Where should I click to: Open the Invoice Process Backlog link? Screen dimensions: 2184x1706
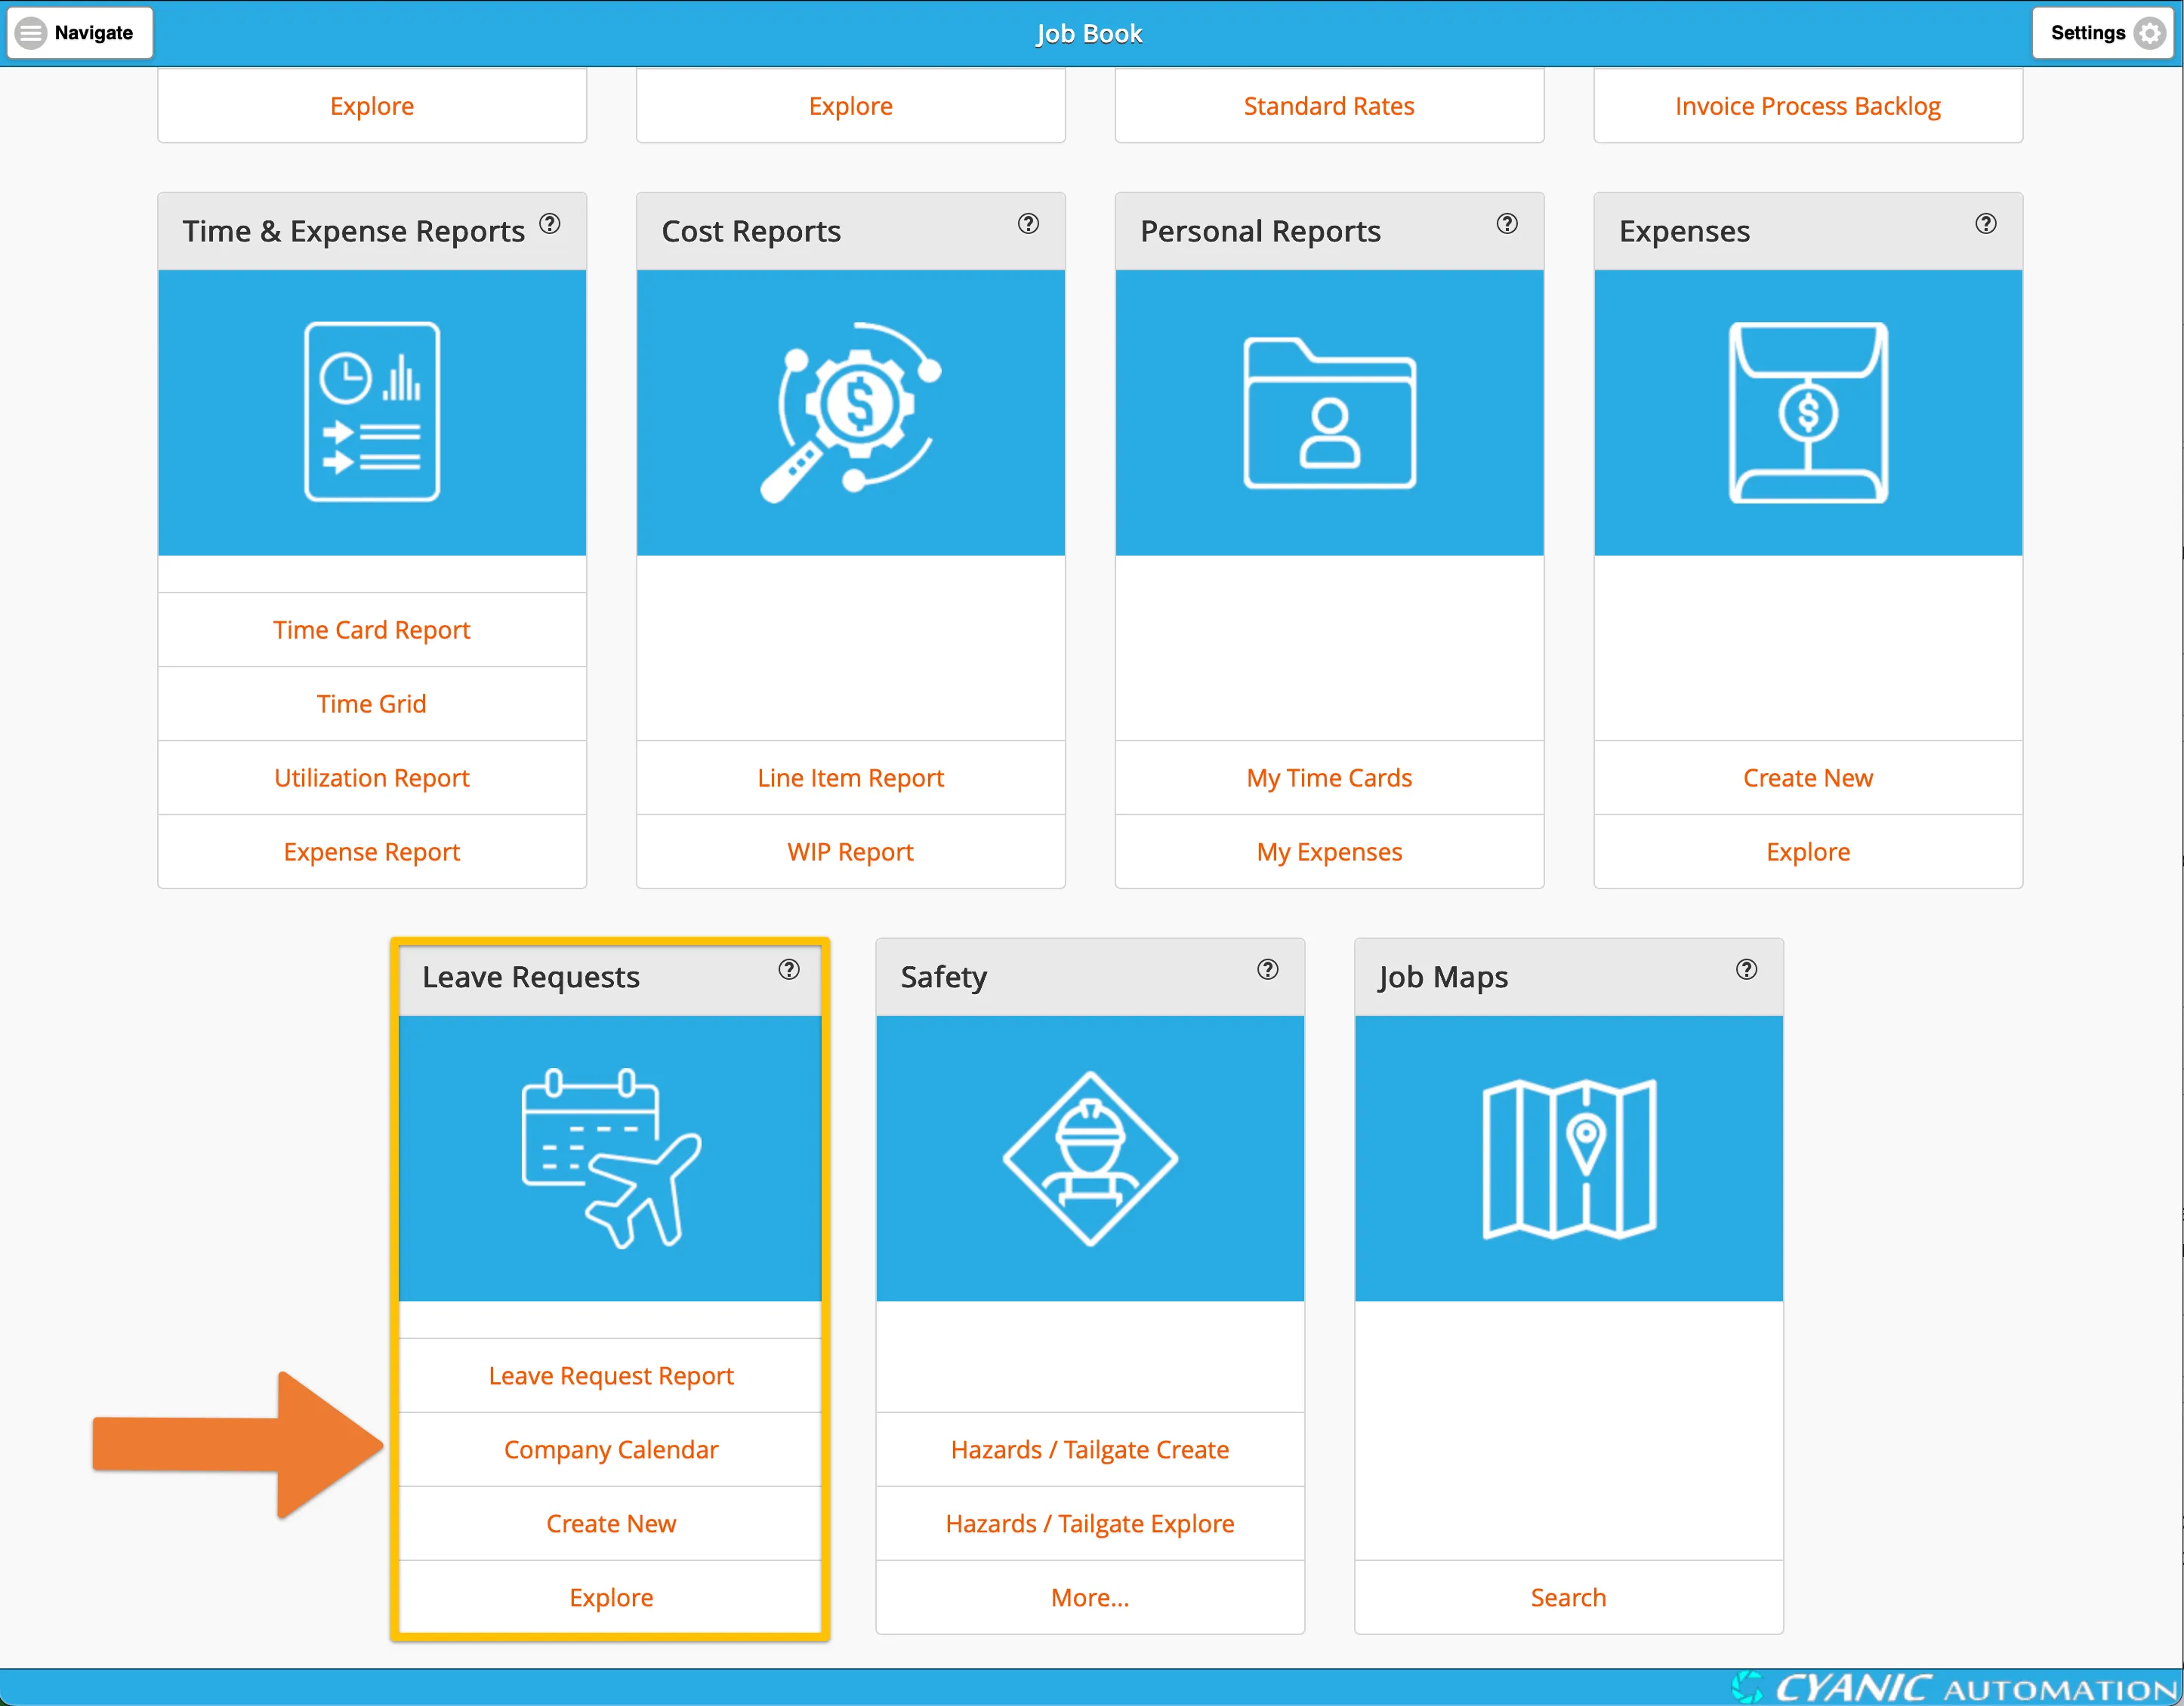tap(1808, 106)
